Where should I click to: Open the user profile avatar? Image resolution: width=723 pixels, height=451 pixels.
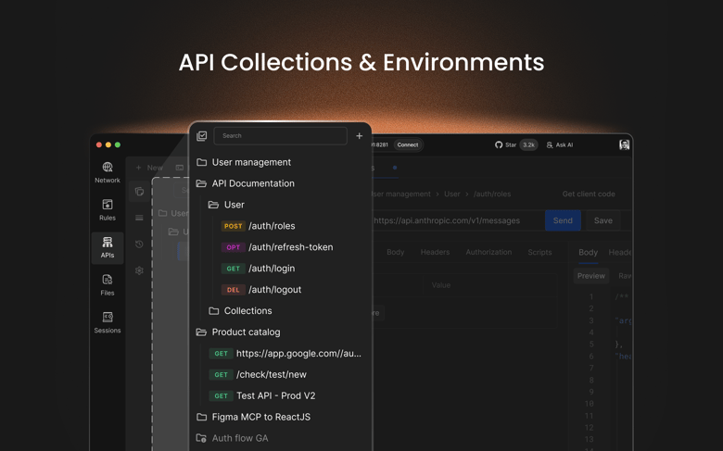624,144
